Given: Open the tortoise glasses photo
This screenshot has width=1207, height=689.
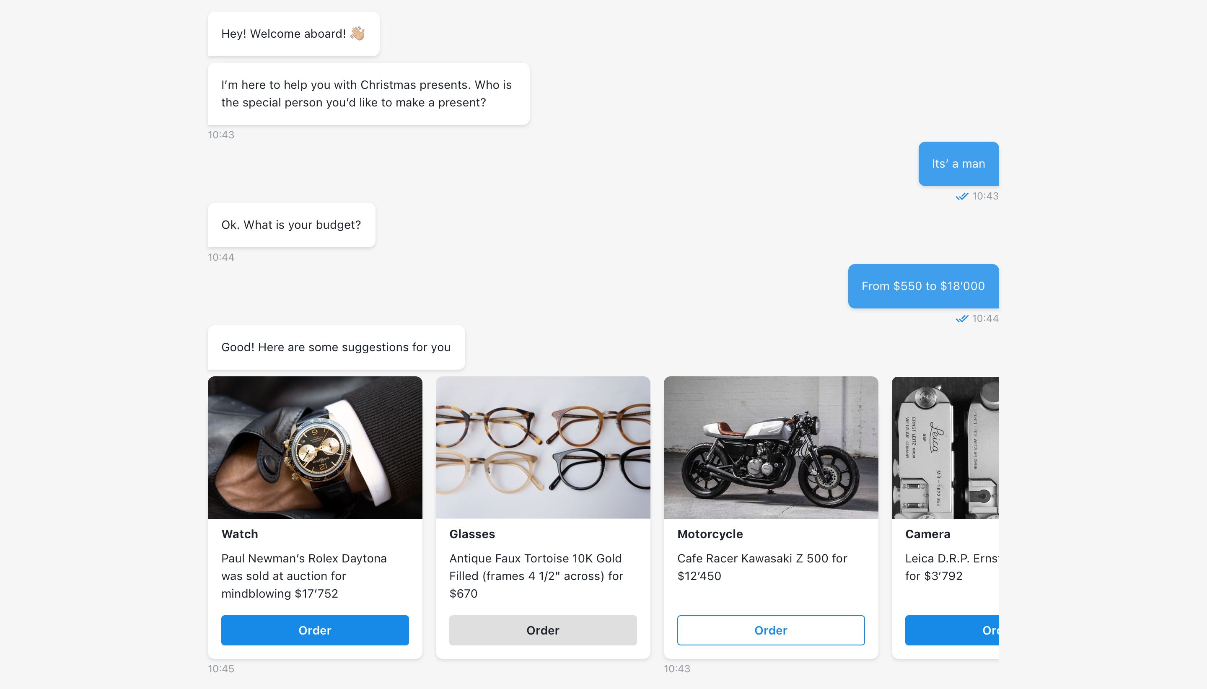Looking at the screenshot, I should pos(543,447).
